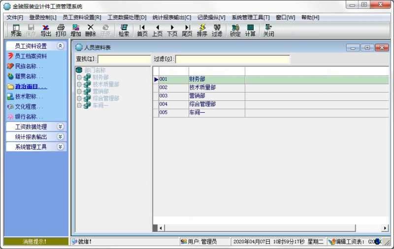This screenshot has width=394, height=249.
Task: Click the 编辑工资表 status bar entry
Action: [355, 242]
